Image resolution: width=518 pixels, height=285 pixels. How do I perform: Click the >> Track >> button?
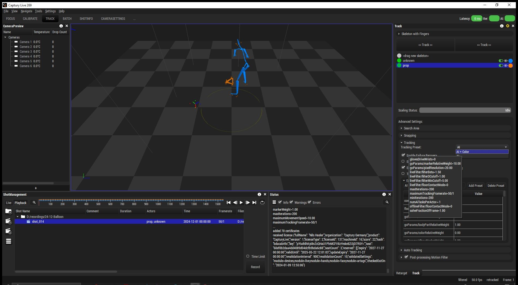tap(484, 45)
